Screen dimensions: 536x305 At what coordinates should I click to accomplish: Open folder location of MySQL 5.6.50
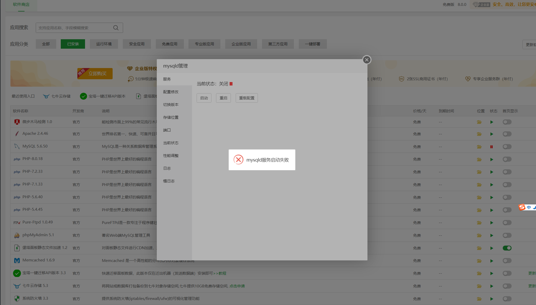coord(479,147)
